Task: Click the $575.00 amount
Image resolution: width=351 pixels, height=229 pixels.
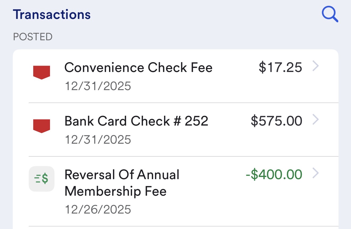Action: [276, 121]
